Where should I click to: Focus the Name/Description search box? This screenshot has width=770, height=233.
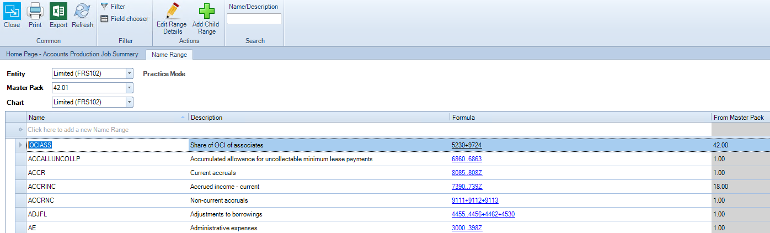(x=254, y=19)
